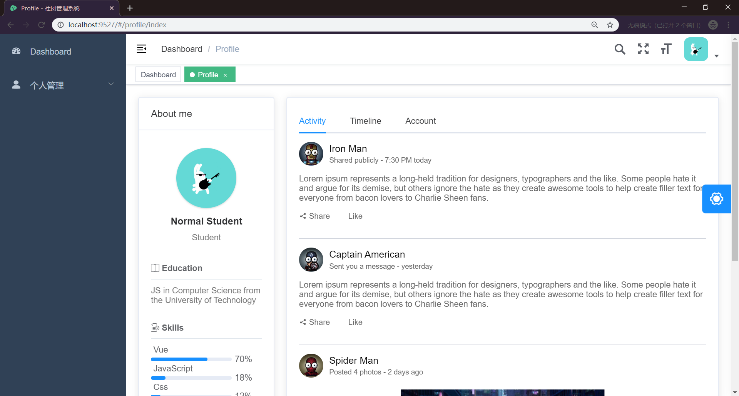The image size is (739, 396).
Task: Click the Share icon under Iron Man post
Action: point(303,216)
